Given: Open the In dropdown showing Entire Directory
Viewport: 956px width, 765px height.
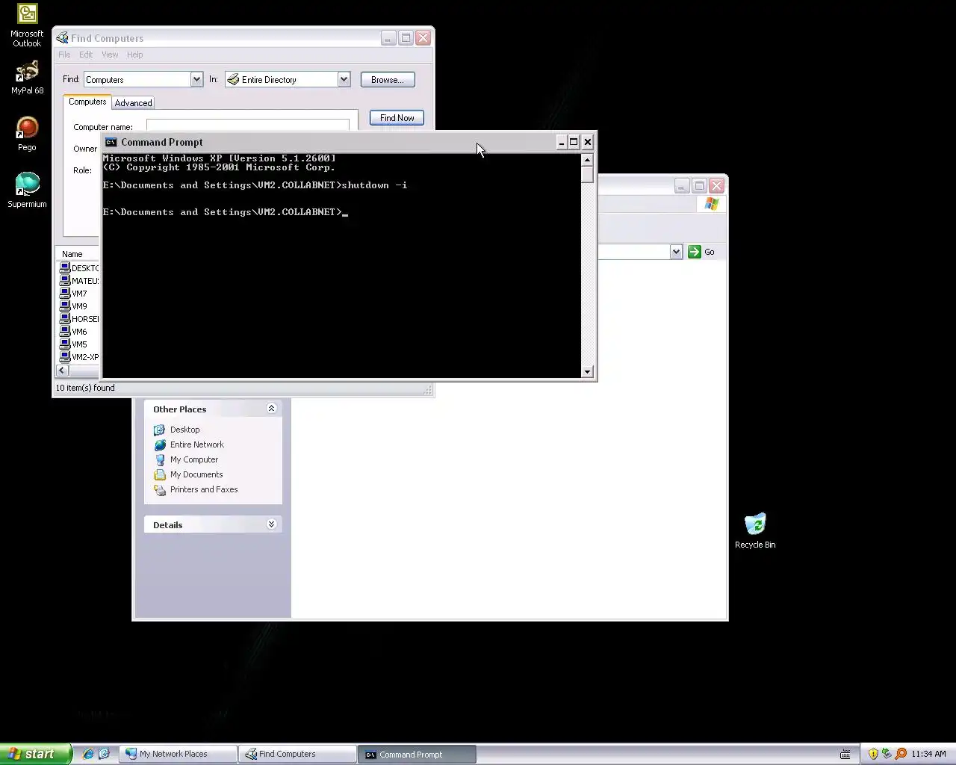Looking at the screenshot, I should [x=344, y=79].
